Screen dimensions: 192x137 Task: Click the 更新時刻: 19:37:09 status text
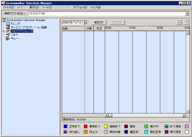(x=74, y=120)
